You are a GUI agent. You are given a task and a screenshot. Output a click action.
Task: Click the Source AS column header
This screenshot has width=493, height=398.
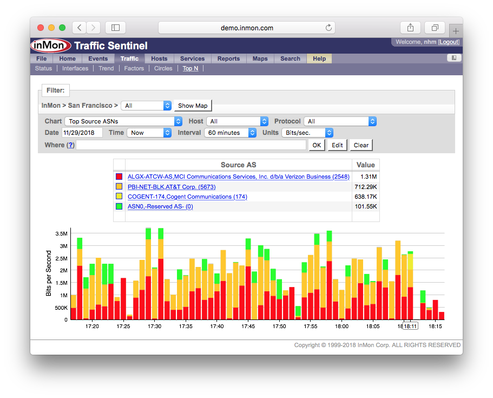(x=238, y=165)
